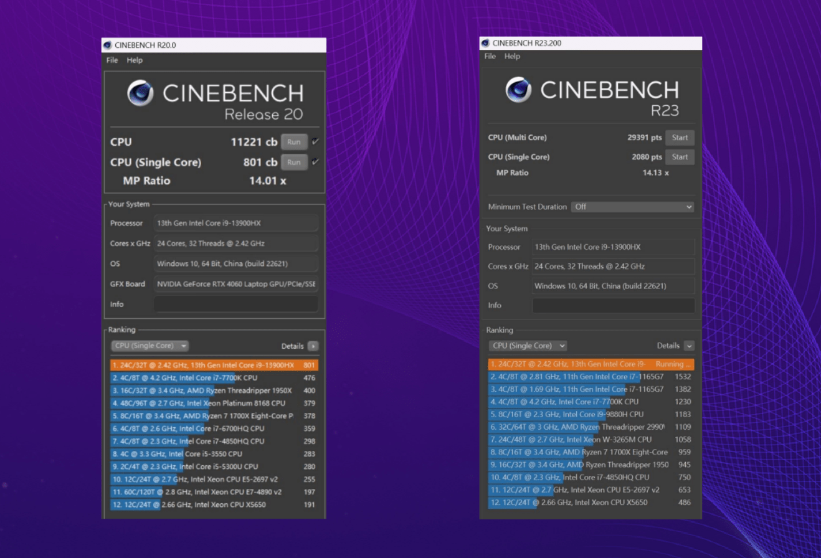This screenshot has width=821, height=558.
Task: Select R20 row Xeon X5650 scoring 191
Action: pyautogui.click(x=214, y=504)
